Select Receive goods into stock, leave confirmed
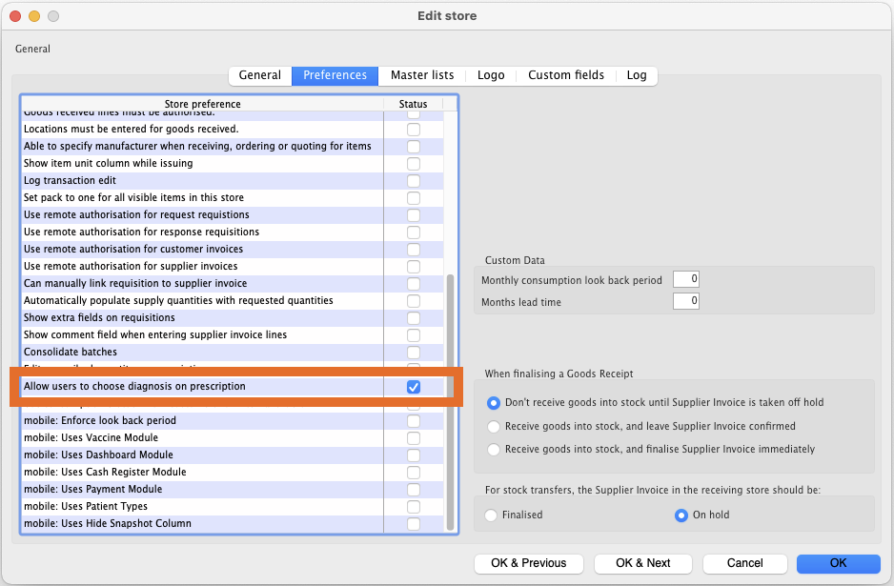 coord(494,426)
